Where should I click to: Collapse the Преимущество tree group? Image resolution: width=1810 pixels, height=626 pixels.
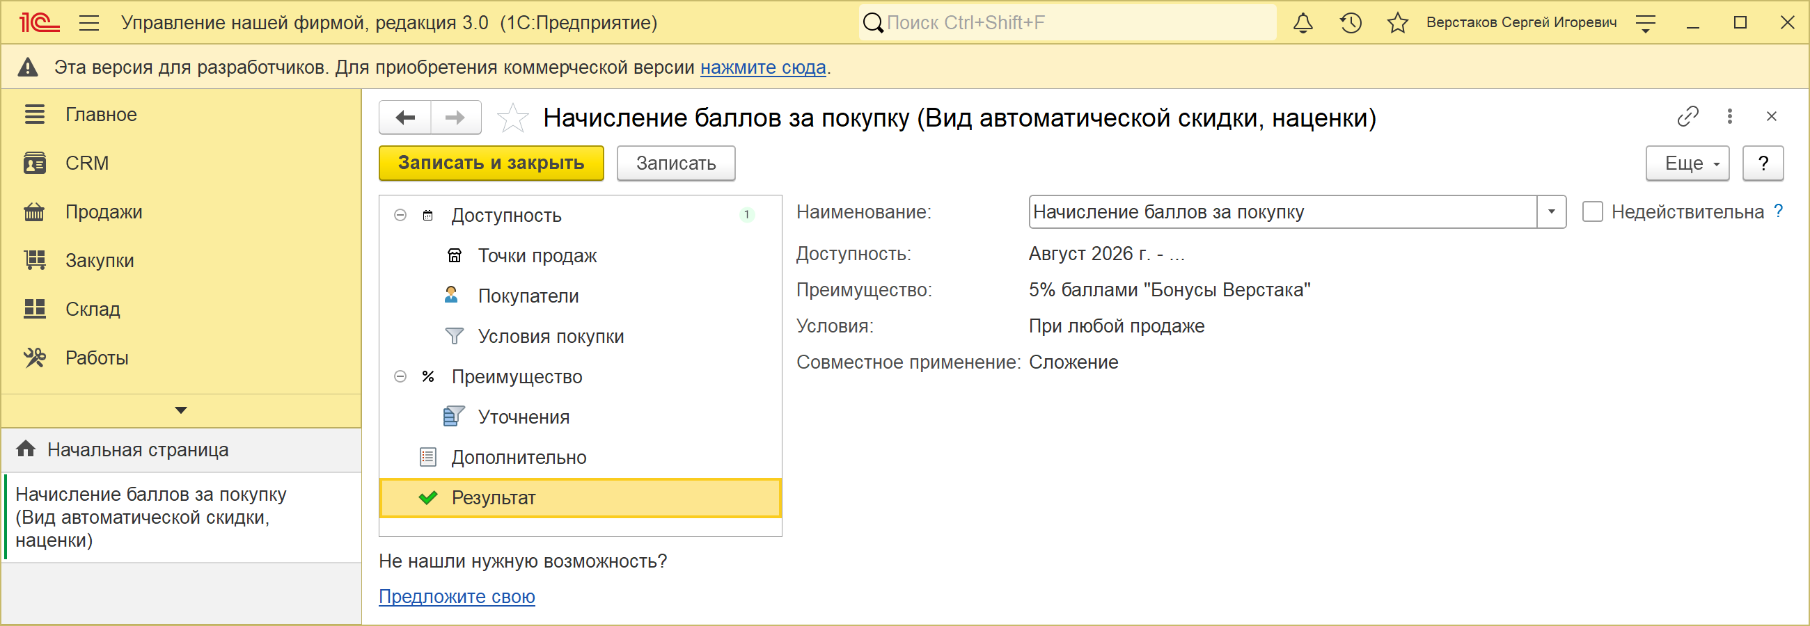click(x=400, y=377)
